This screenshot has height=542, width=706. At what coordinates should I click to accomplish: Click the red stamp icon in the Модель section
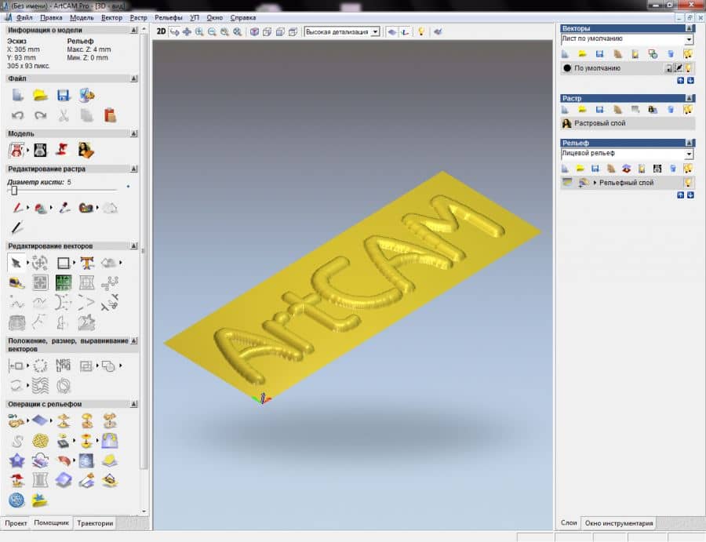(x=62, y=150)
